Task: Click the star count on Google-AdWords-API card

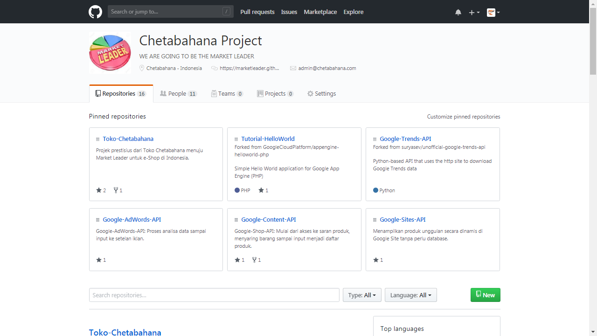Action: 101,260
